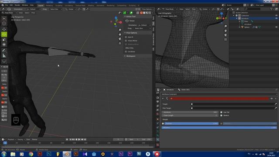Screen dimensions: 279x157
Task: Toggle camera view icon in right viewport
Action: pos(225,35)
